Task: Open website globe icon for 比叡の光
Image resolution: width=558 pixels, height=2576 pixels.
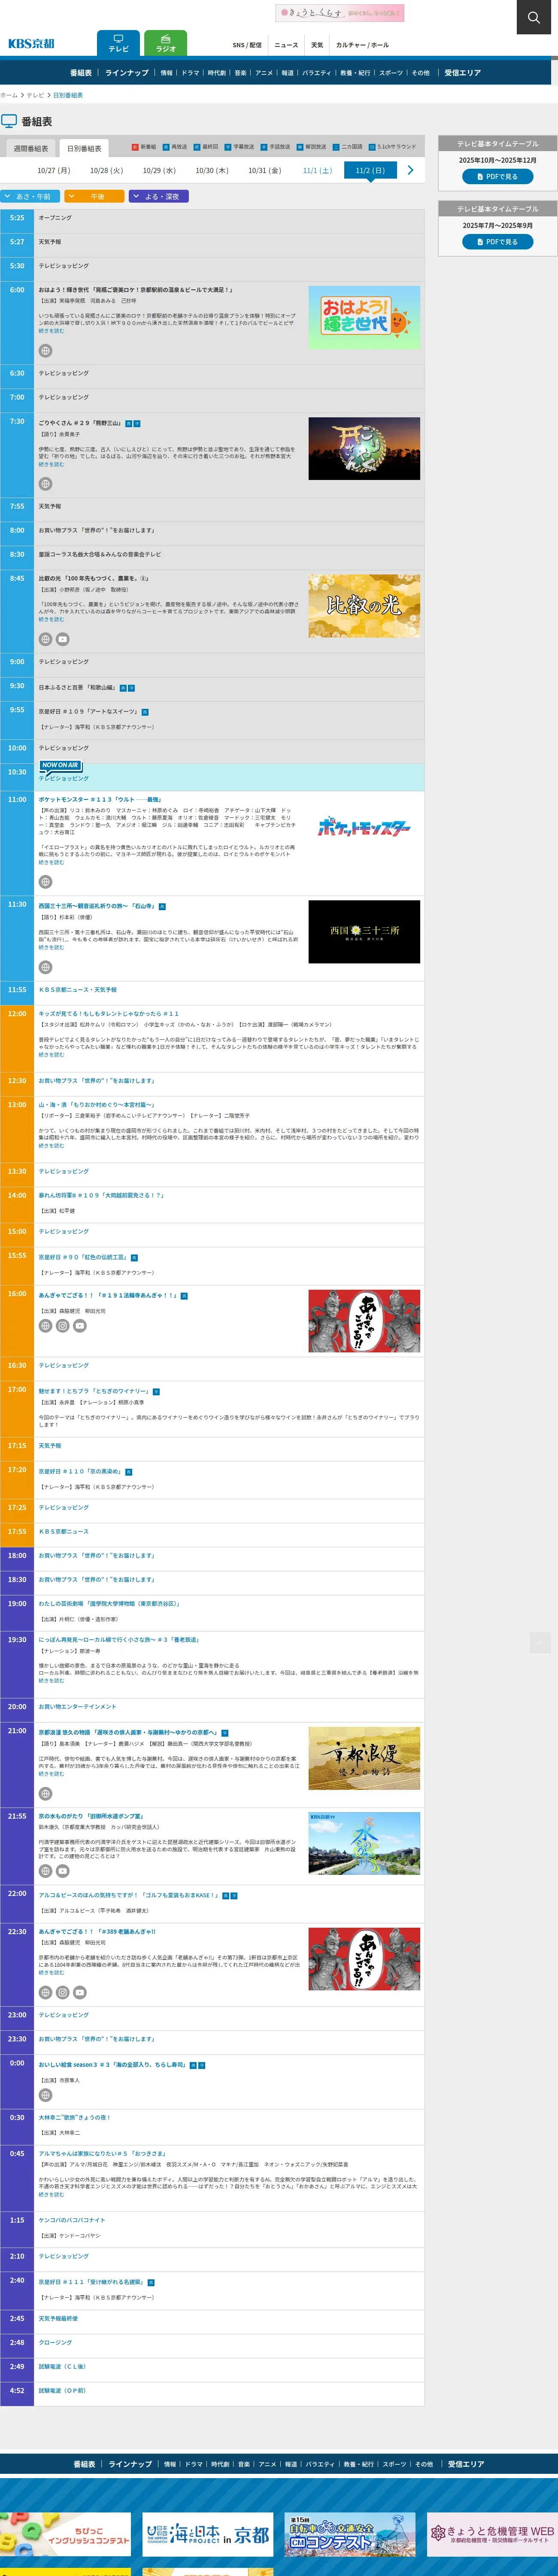Action: click(45, 639)
